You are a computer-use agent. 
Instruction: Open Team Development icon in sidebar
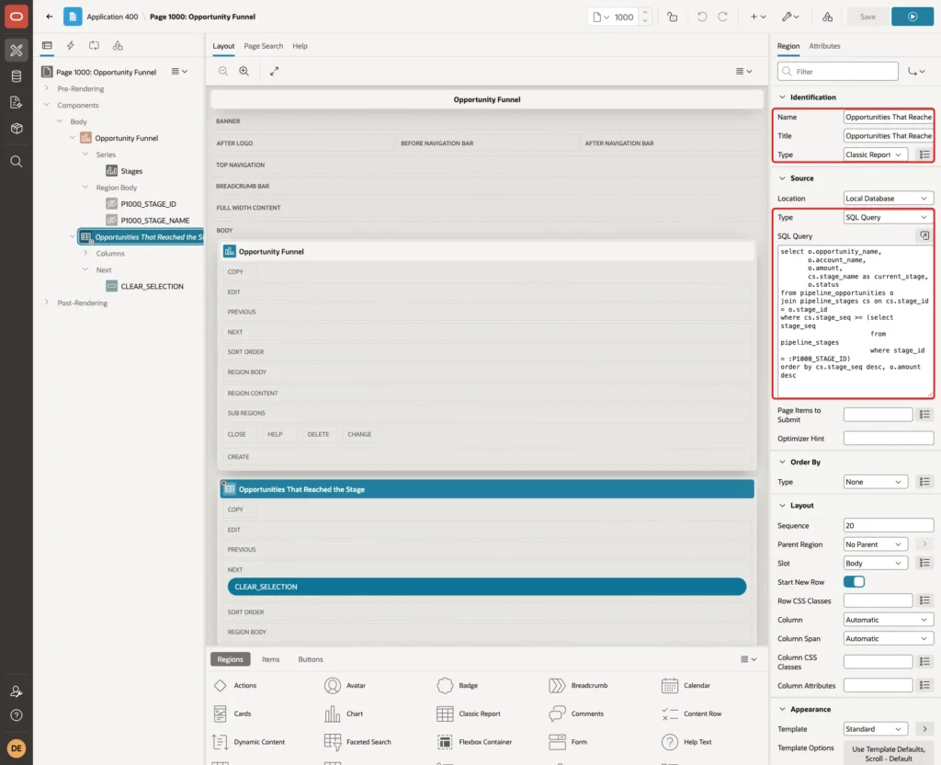pos(17,103)
